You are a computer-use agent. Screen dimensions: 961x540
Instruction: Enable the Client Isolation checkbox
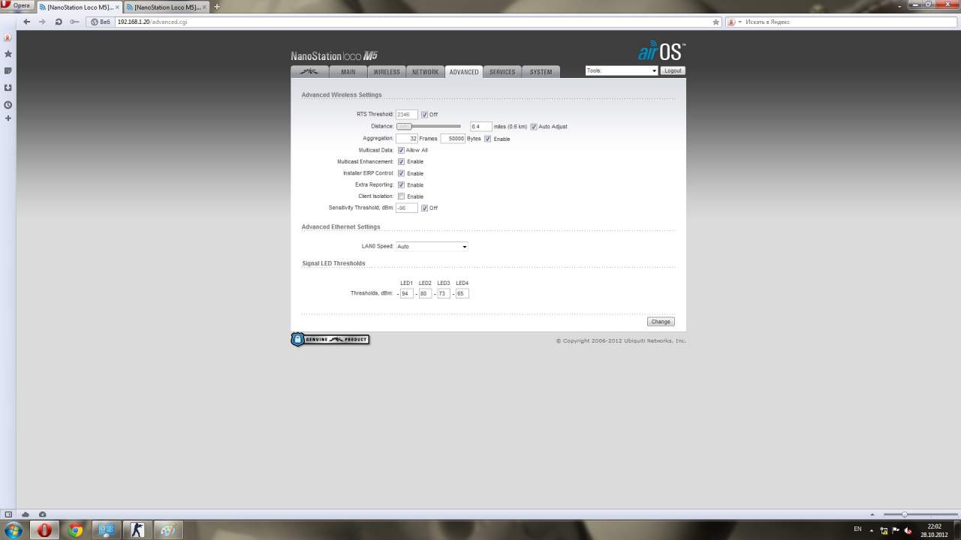(x=401, y=196)
